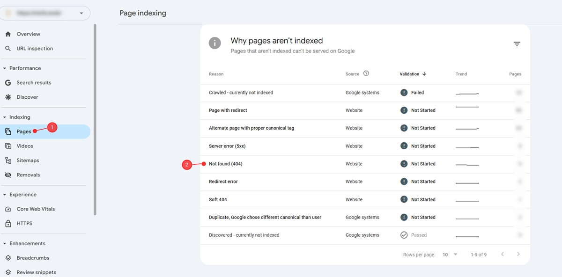Open the property selector dropdown
Image resolution: width=562 pixels, height=277 pixels.
[45, 14]
